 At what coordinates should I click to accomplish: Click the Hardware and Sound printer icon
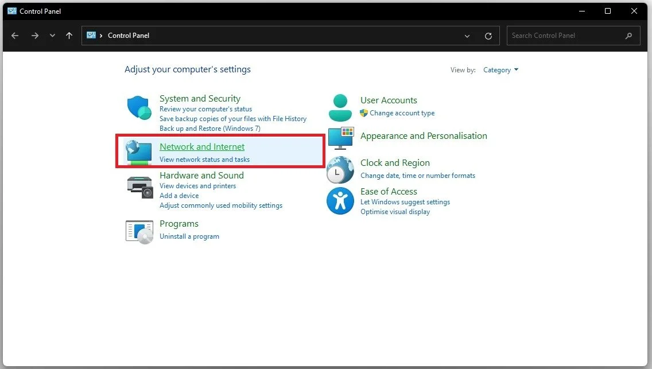click(139, 187)
